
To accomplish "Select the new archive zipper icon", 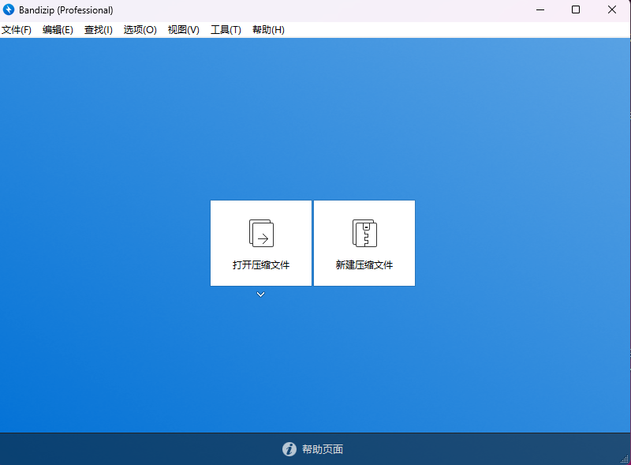I will click(364, 231).
